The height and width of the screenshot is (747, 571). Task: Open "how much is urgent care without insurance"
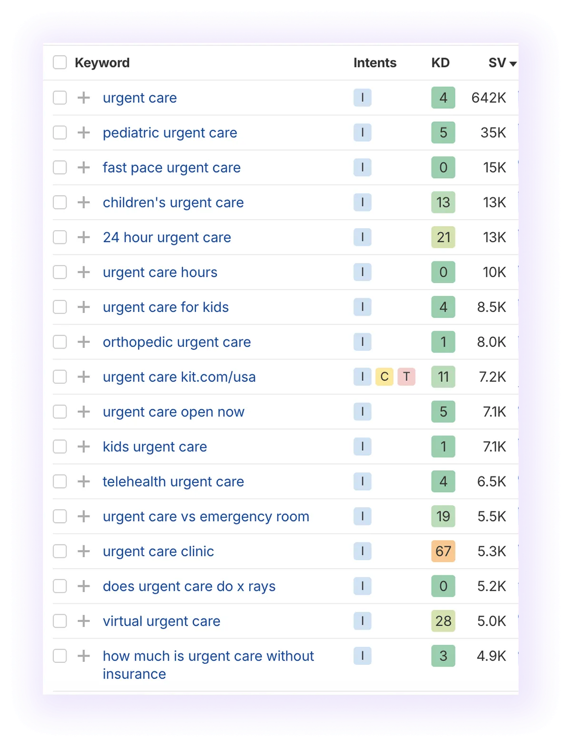tap(208, 656)
